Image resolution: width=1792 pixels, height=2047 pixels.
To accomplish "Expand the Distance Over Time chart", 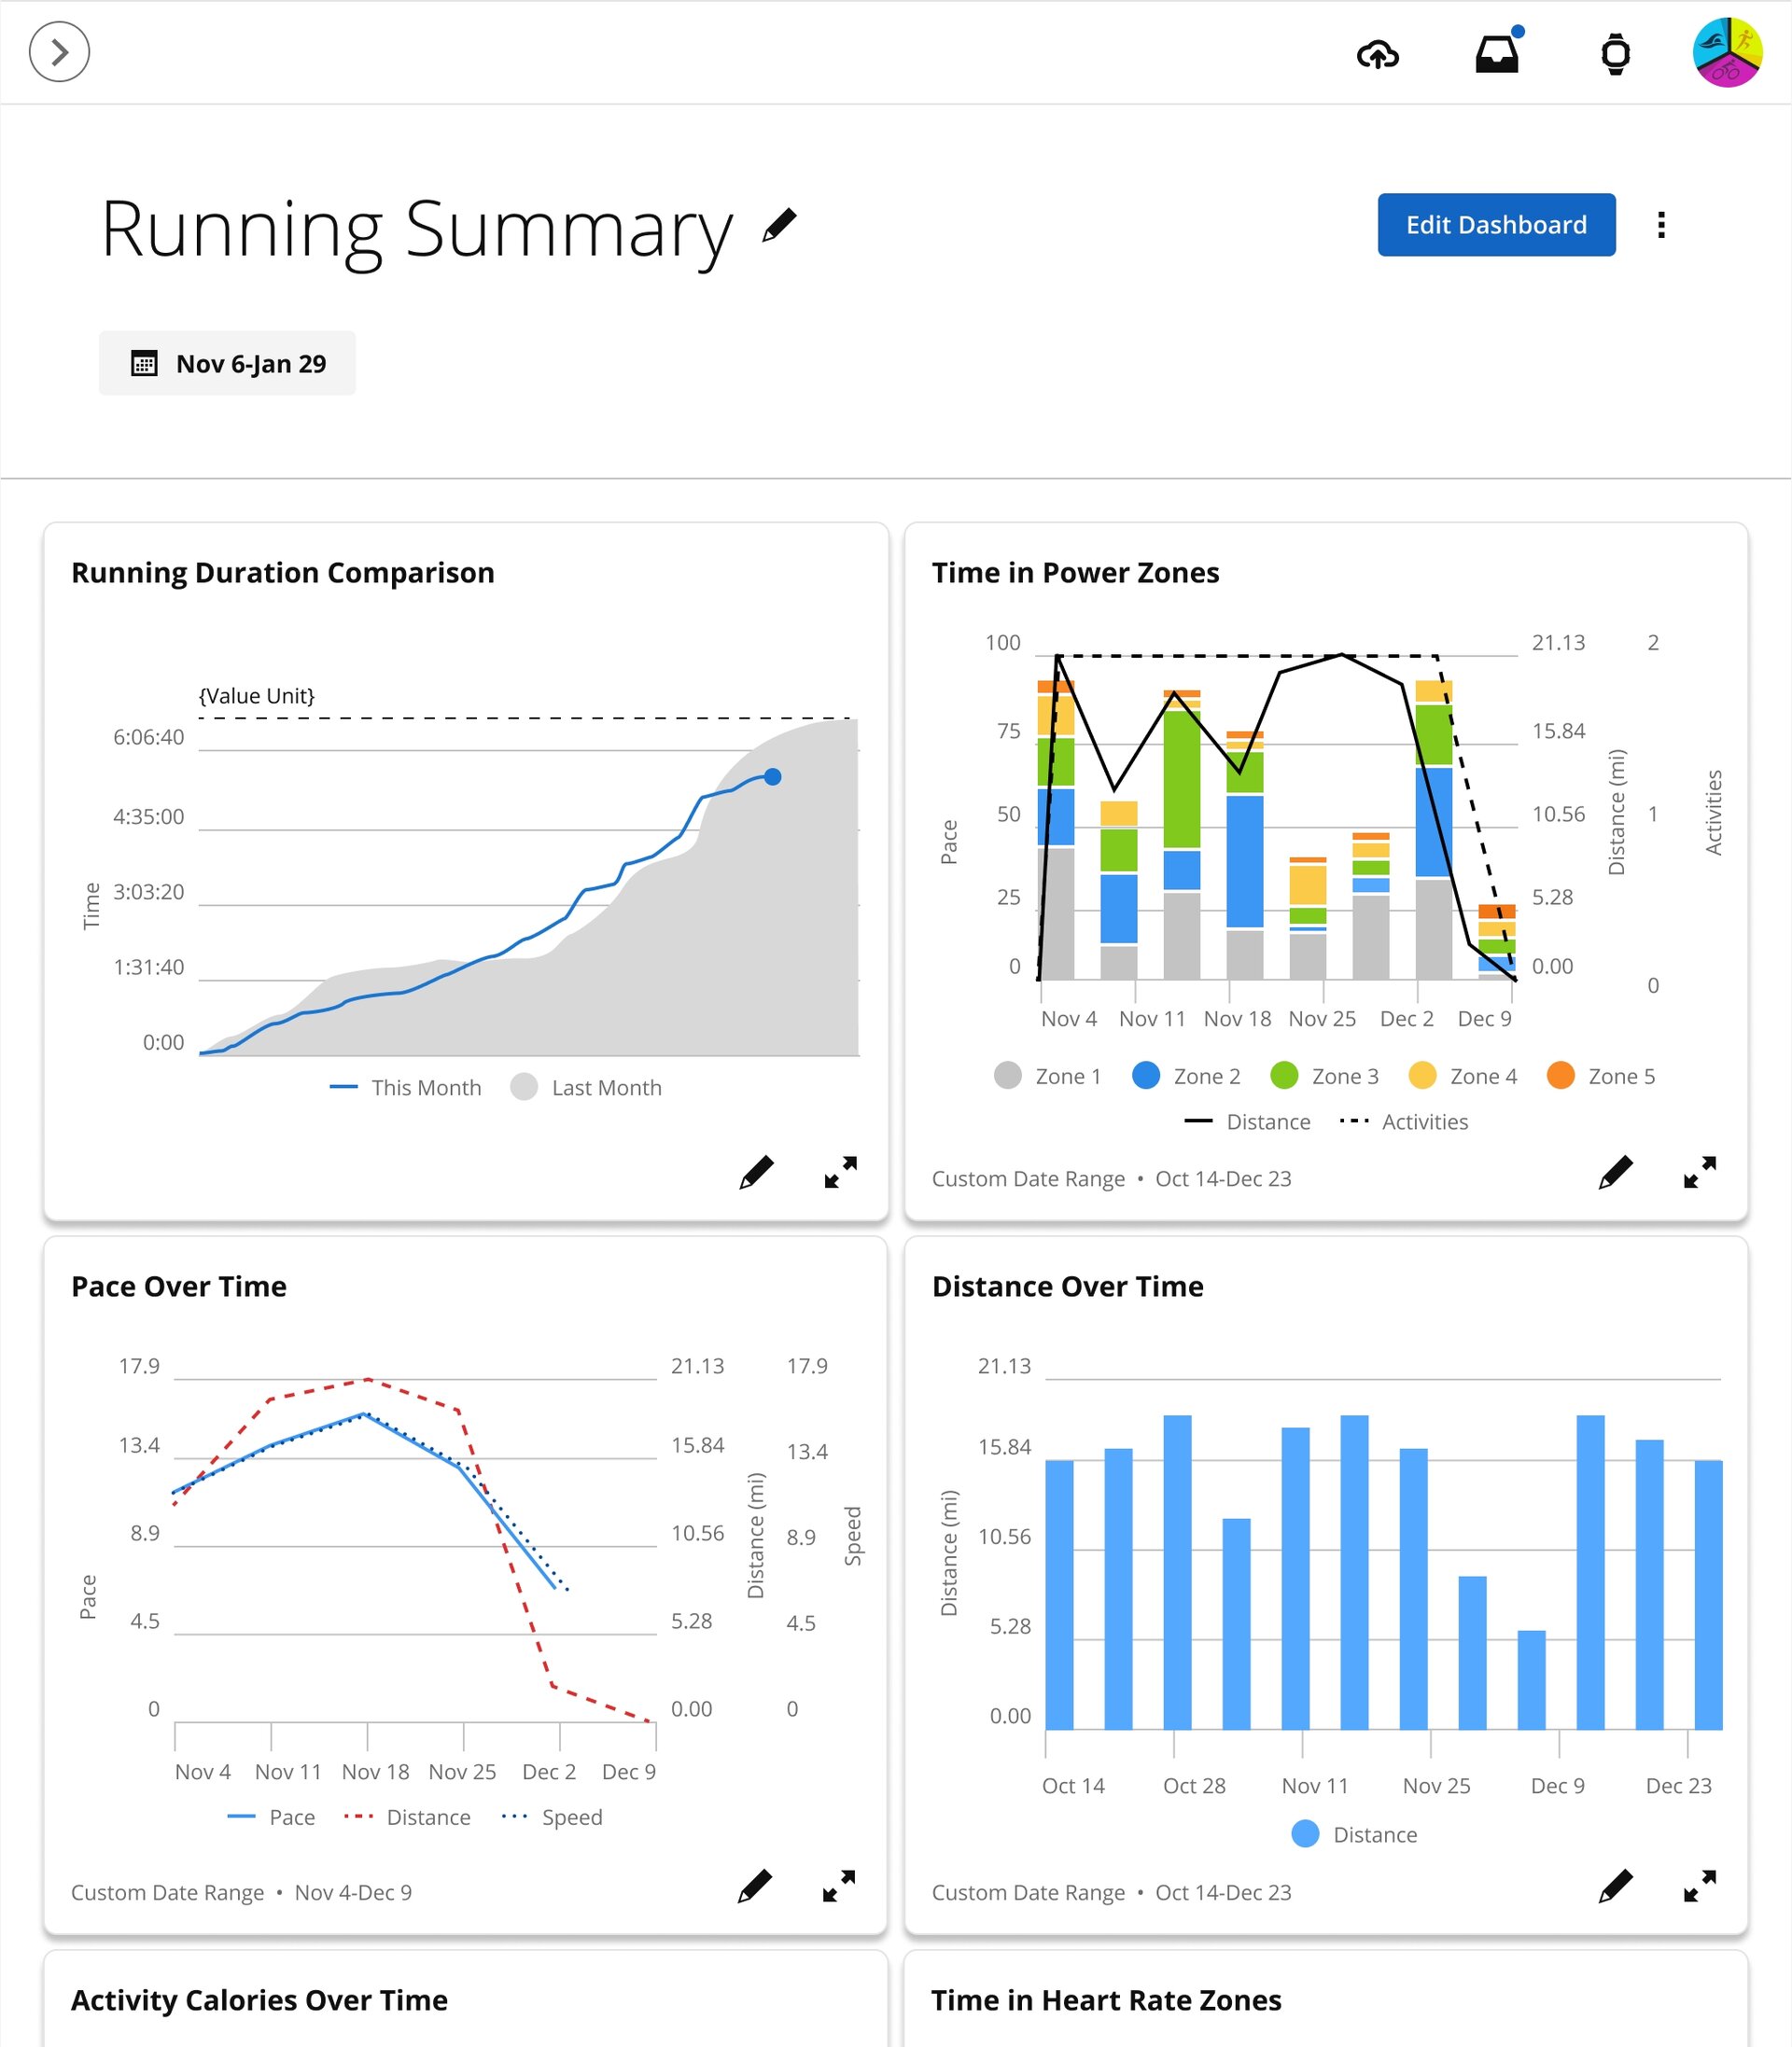I will 1699,1887.
